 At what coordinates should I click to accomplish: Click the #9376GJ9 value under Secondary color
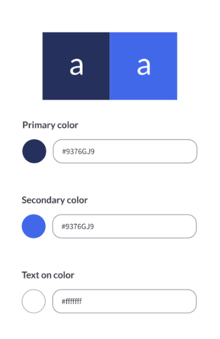pyautogui.click(x=78, y=226)
